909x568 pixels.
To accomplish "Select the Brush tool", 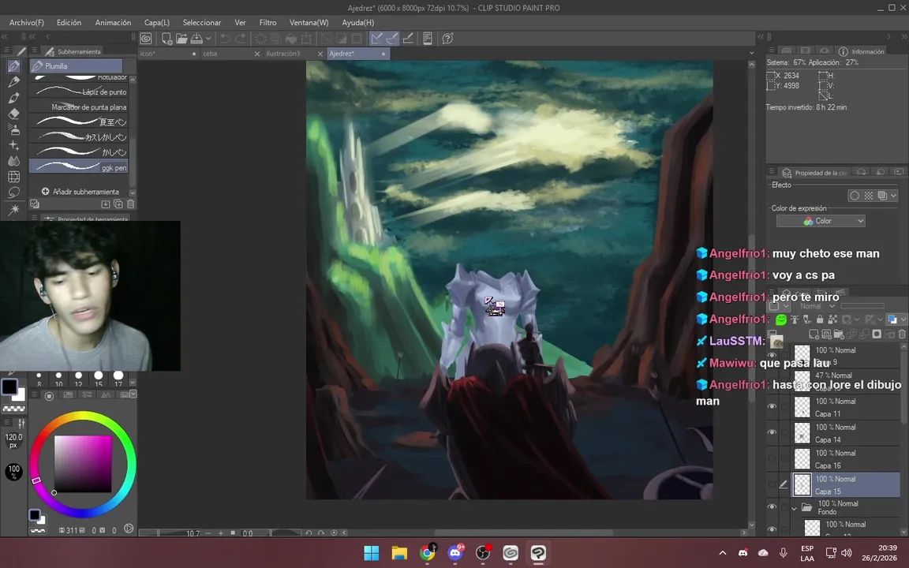I will (x=14, y=97).
